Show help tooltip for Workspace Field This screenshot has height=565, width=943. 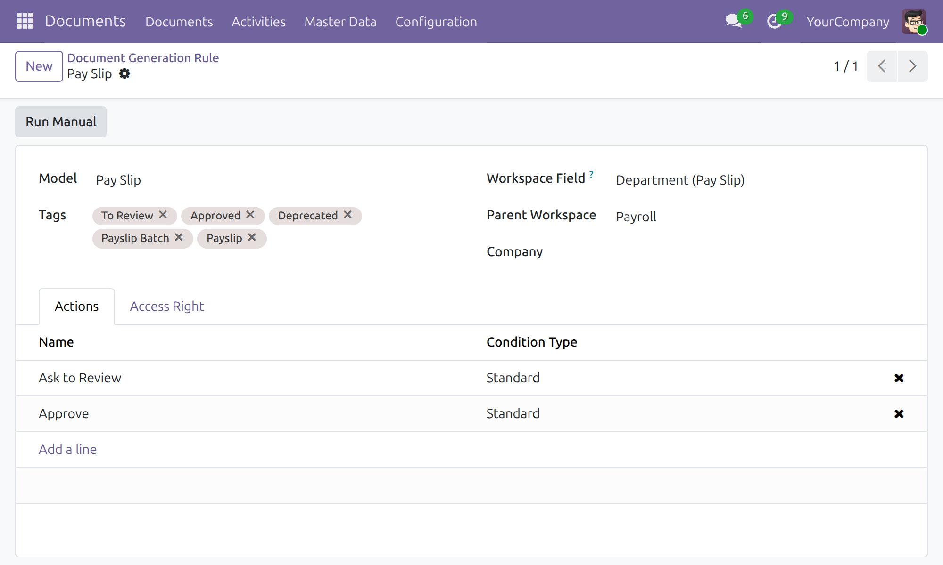[x=591, y=174]
